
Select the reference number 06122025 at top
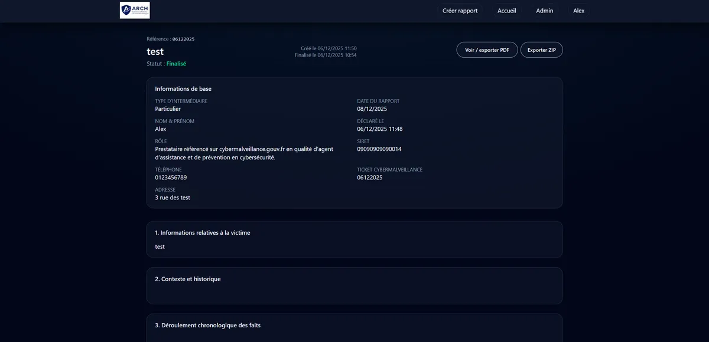pyautogui.click(x=183, y=39)
